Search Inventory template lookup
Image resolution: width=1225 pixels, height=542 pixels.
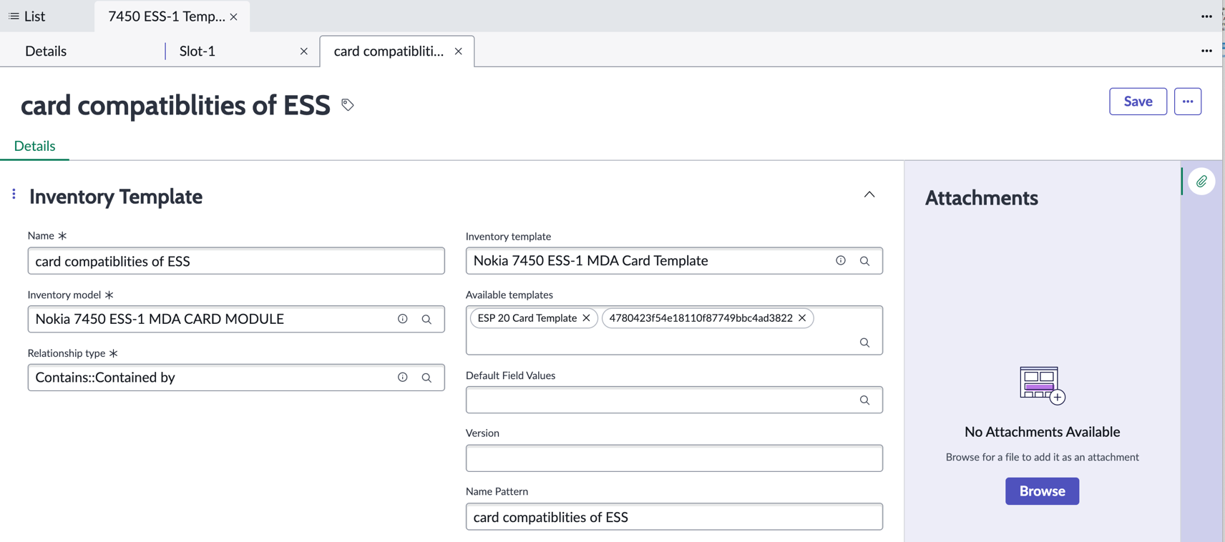[864, 261]
